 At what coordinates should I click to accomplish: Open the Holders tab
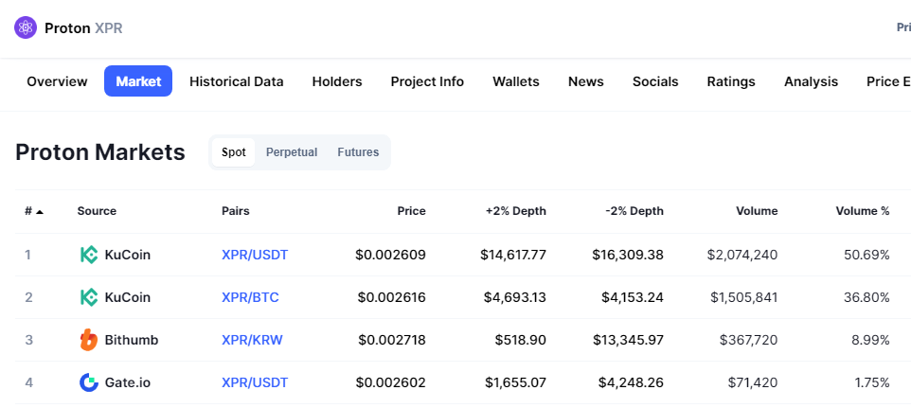337,81
